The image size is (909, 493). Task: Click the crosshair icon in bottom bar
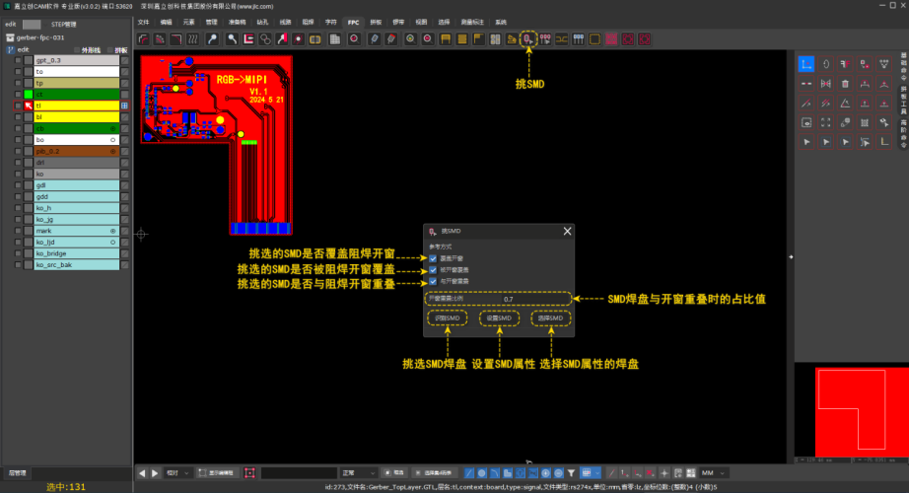(x=664, y=473)
